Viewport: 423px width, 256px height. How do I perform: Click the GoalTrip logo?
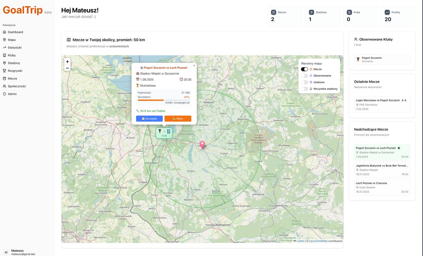[23, 10]
